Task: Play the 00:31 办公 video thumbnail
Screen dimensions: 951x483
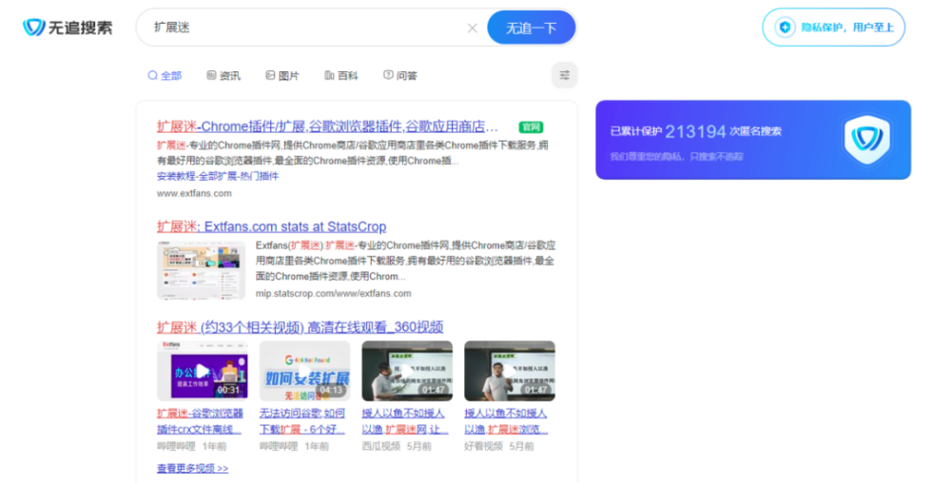Action: (203, 371)
